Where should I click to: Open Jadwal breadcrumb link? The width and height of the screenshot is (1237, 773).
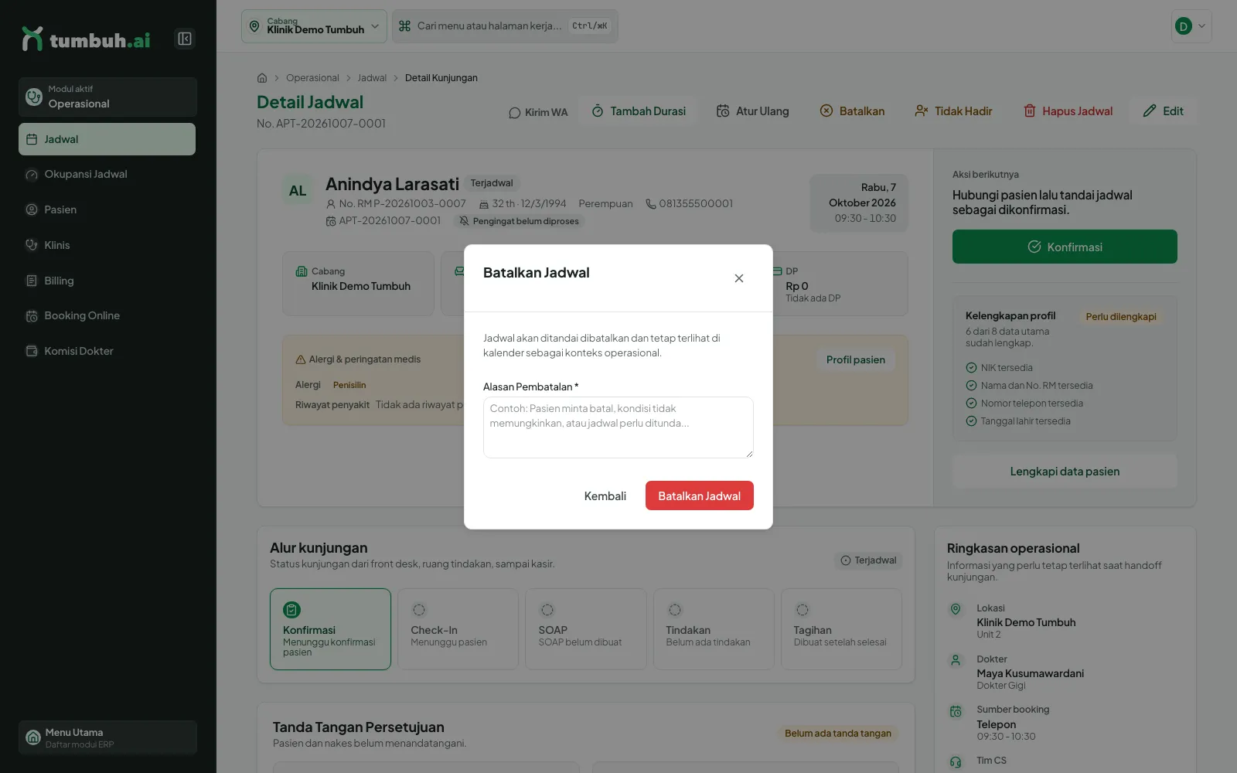372,78
